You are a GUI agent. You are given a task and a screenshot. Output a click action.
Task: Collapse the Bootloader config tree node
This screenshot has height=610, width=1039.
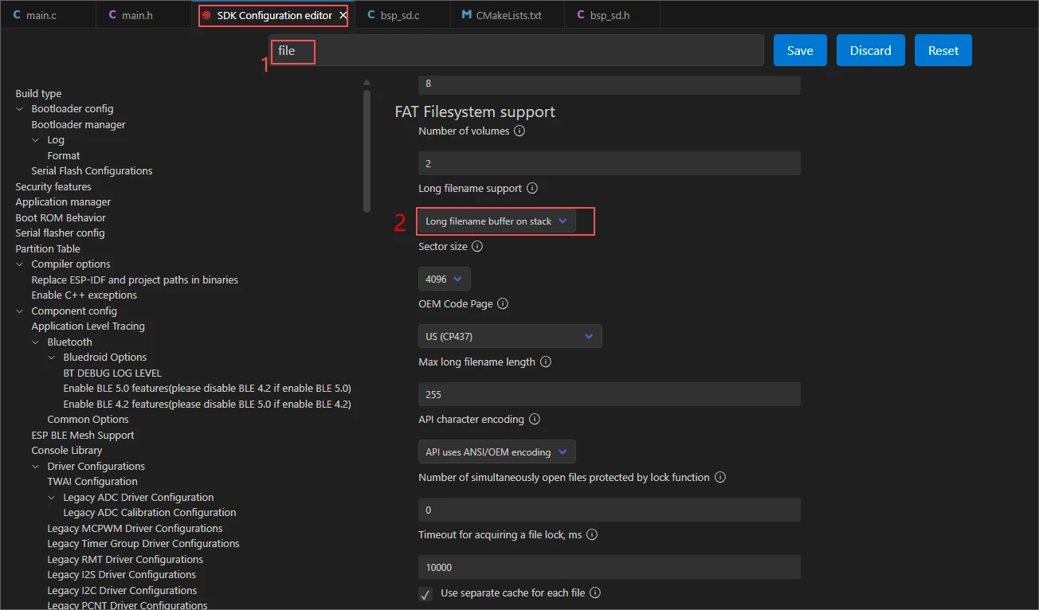[20, 109]
